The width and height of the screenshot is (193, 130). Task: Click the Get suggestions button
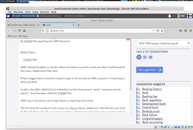pos(150,70)
